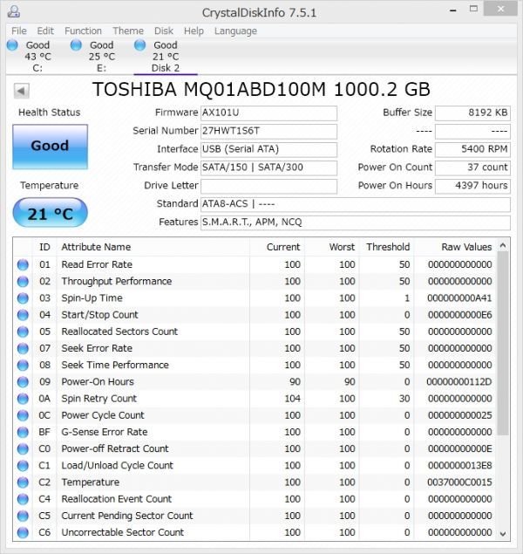Click the Power On Hours field 4397 hours

472,186
